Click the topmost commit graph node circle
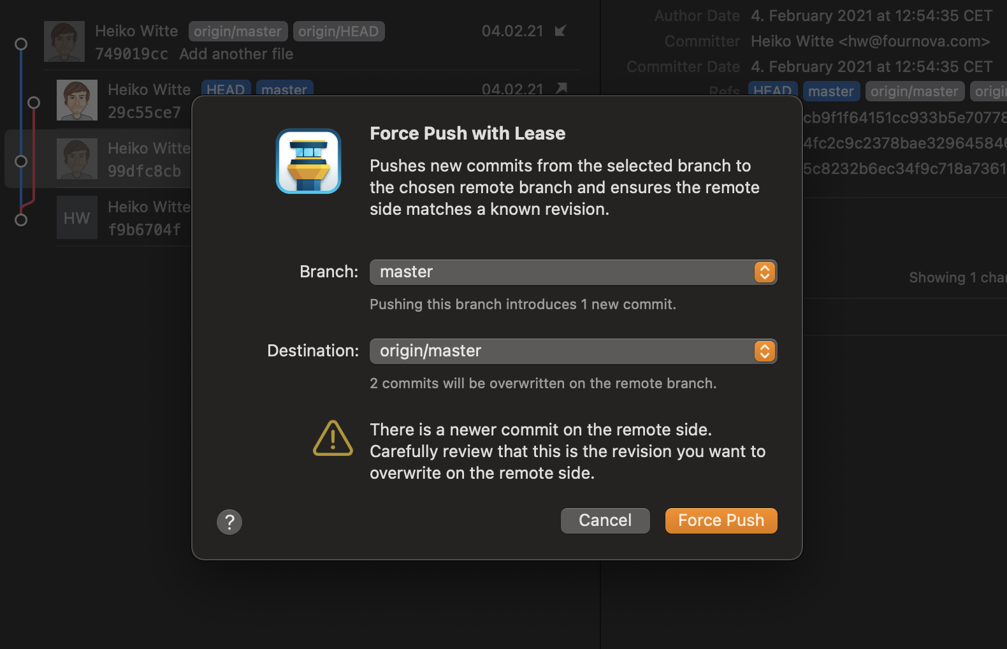 pos(20,43)
